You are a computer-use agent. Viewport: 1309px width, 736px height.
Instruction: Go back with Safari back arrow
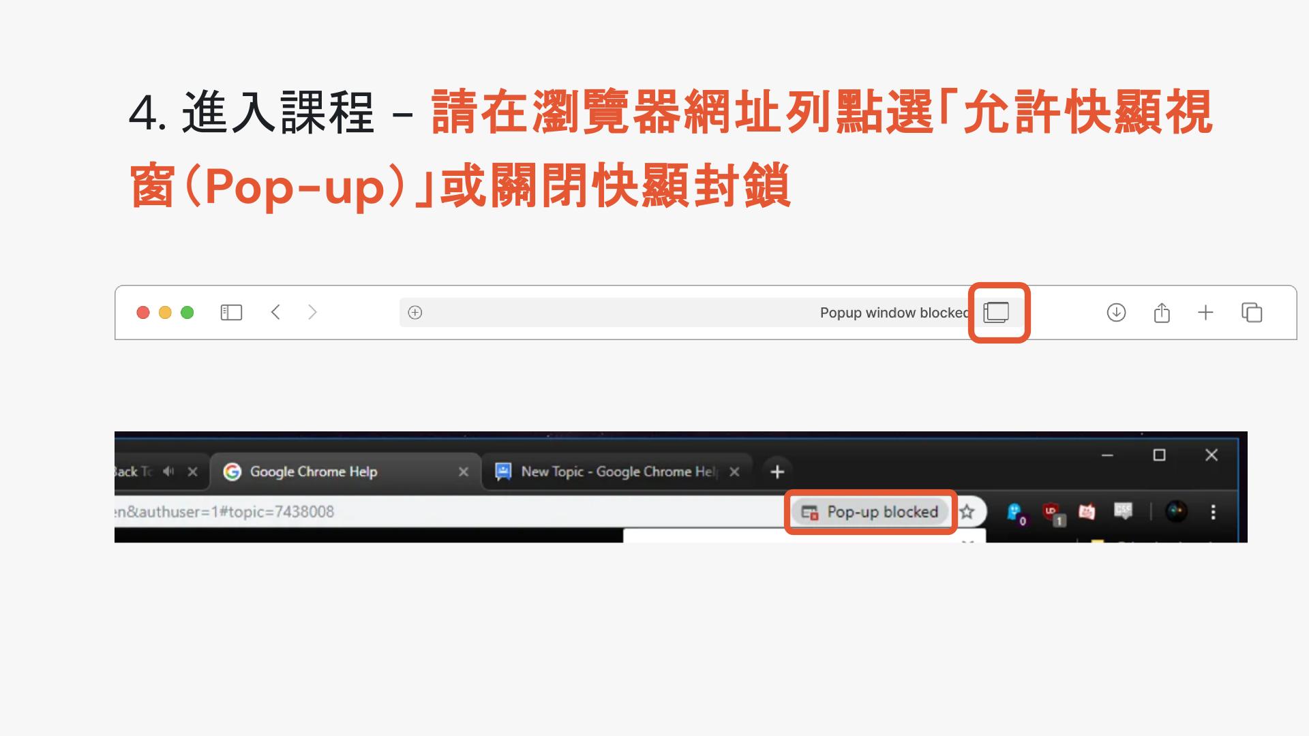point(275,312)
